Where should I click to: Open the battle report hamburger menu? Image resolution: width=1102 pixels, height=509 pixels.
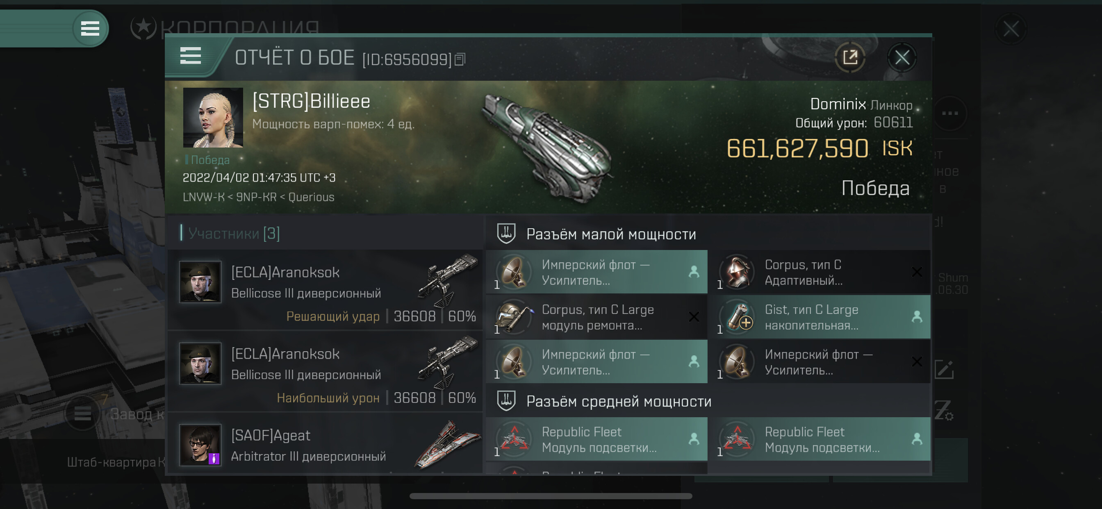tap(190, 56)
